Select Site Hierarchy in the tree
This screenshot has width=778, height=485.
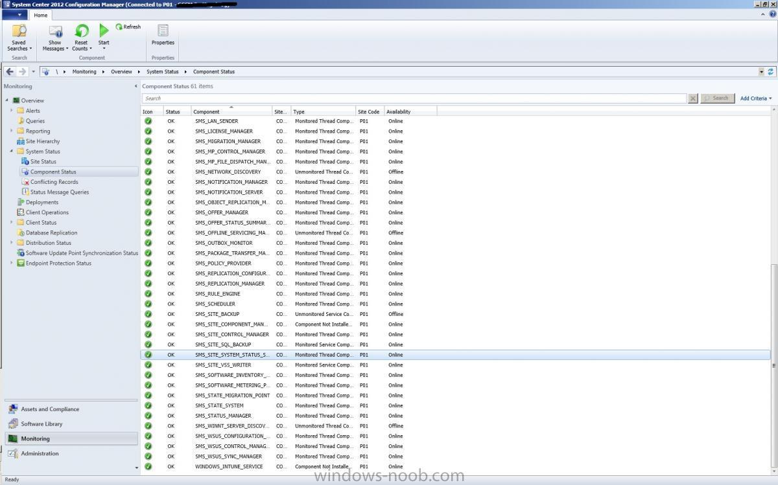[43, 141]
